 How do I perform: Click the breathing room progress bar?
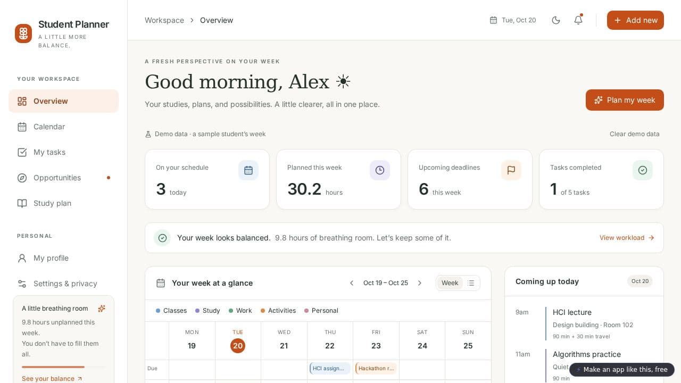64,367
